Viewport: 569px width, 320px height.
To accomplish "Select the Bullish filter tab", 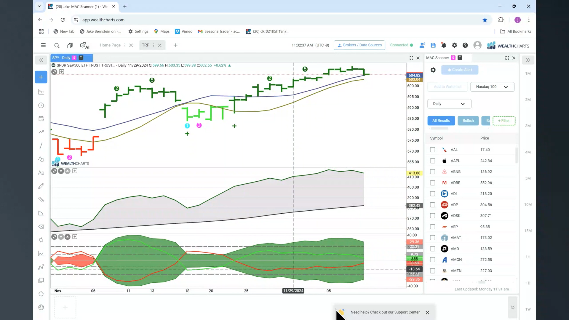I will (468, 121).
